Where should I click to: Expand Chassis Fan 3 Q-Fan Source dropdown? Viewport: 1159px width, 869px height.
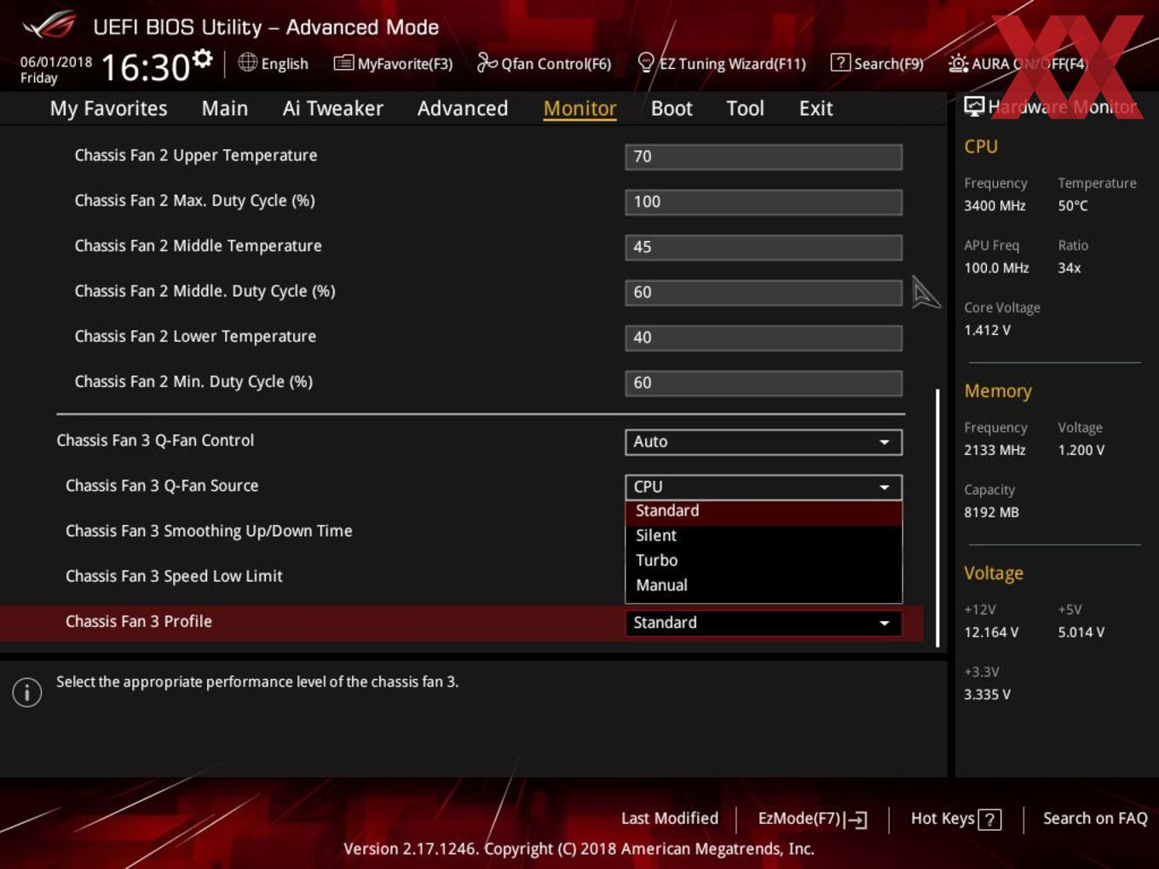764,486
